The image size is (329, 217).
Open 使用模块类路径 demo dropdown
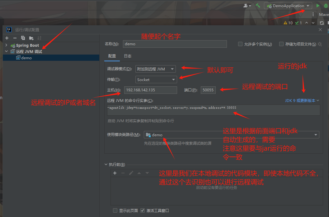pyautogui.click(x=232, y=135)
